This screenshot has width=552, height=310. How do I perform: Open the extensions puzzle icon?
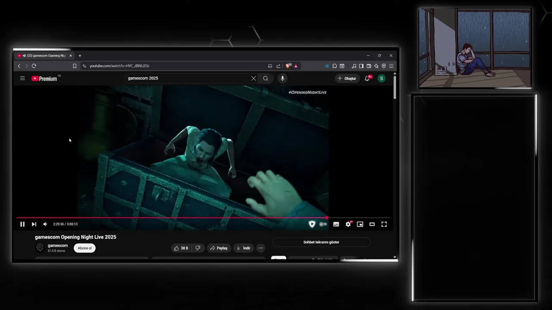coord(335,66)
